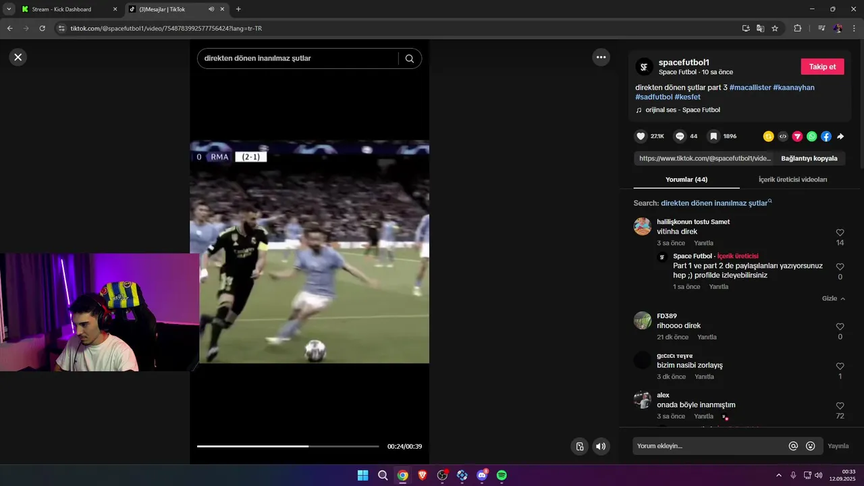The image size is (864, 486).
Task: Open a new browser tab
Action: coord(238,9)
